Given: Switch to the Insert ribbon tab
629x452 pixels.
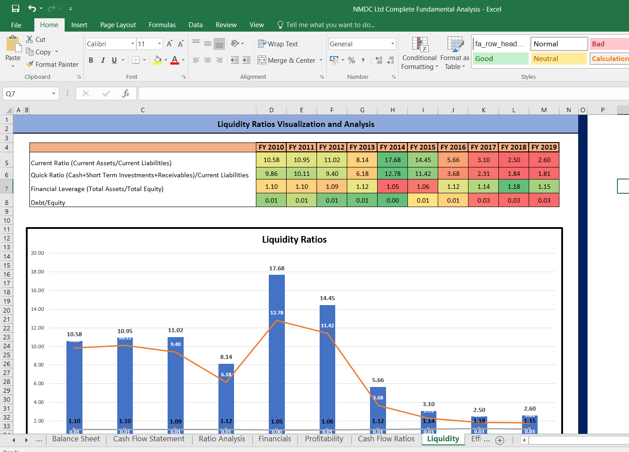Looking at the screenshot, I should (79, 25).
